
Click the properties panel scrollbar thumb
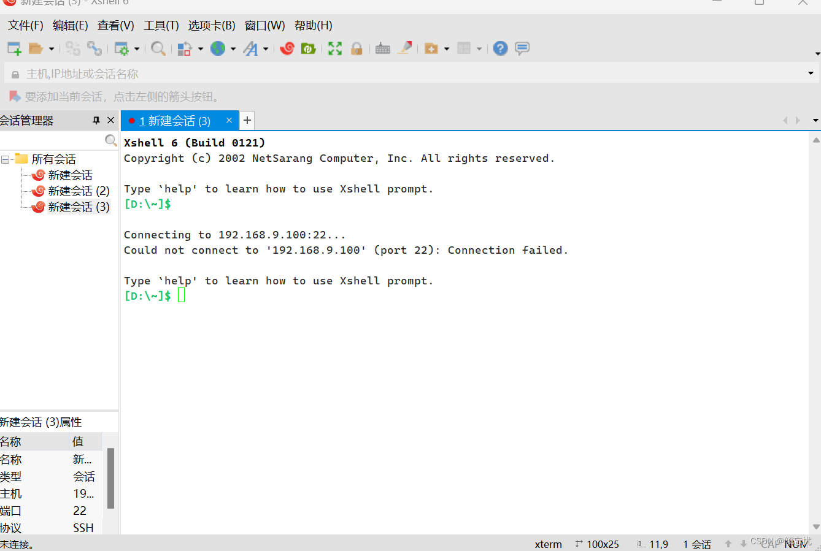[111, 478]
